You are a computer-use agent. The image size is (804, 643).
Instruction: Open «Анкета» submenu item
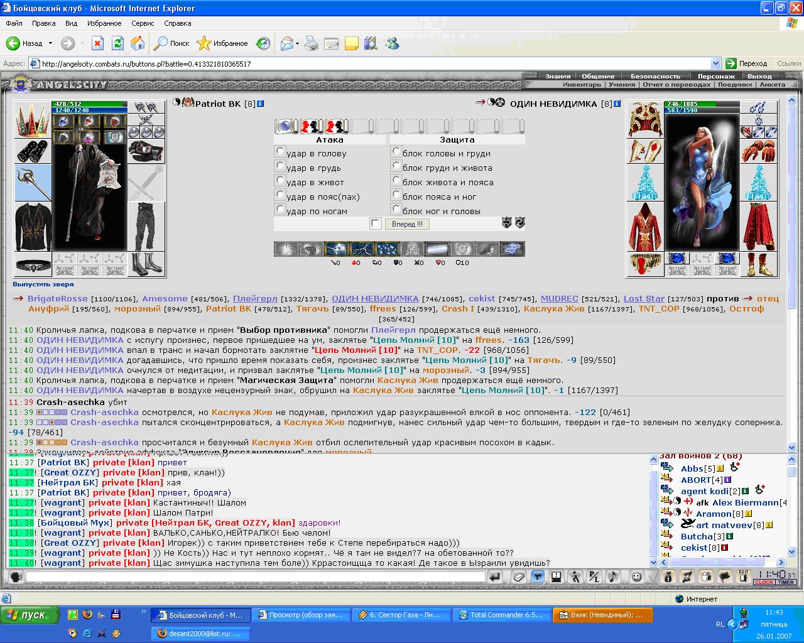(x=773, y=84)
